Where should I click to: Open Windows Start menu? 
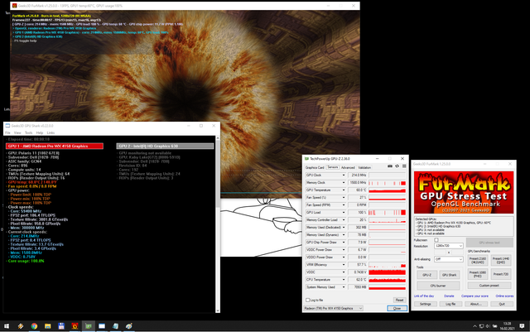click(x=7, y=326)
